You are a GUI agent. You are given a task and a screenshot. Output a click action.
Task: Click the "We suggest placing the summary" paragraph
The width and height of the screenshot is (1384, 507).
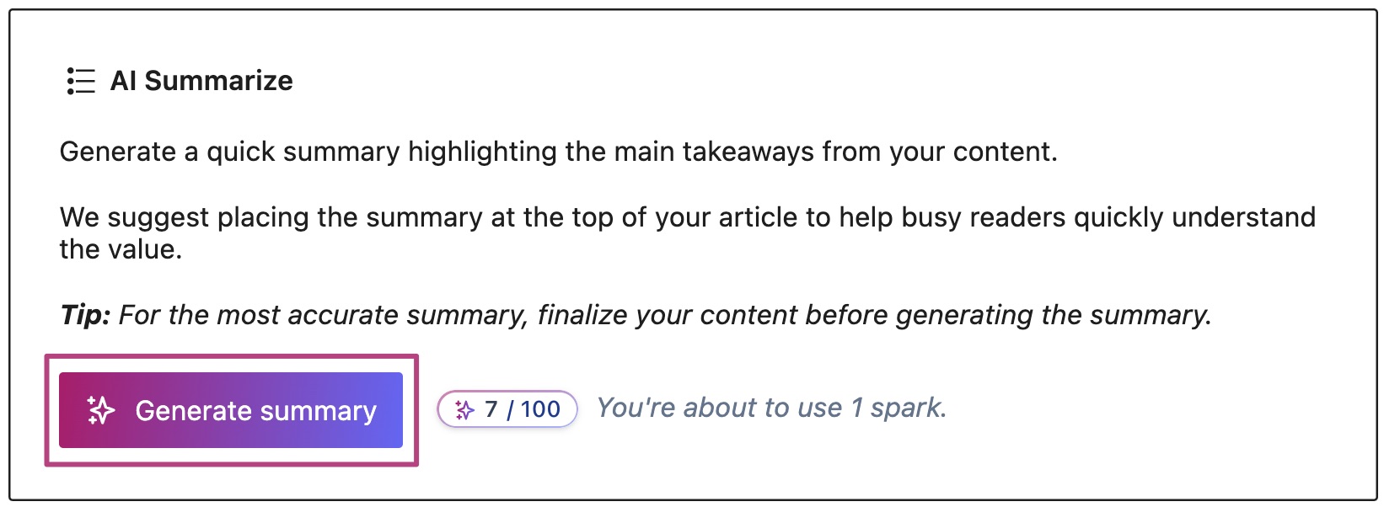pos(687,217)
